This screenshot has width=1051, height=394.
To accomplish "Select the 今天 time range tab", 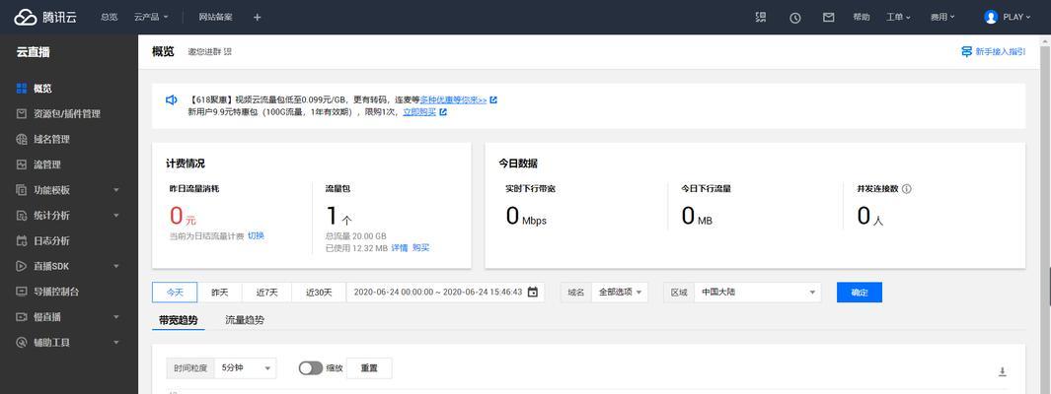I will click(x=175, y=293).
